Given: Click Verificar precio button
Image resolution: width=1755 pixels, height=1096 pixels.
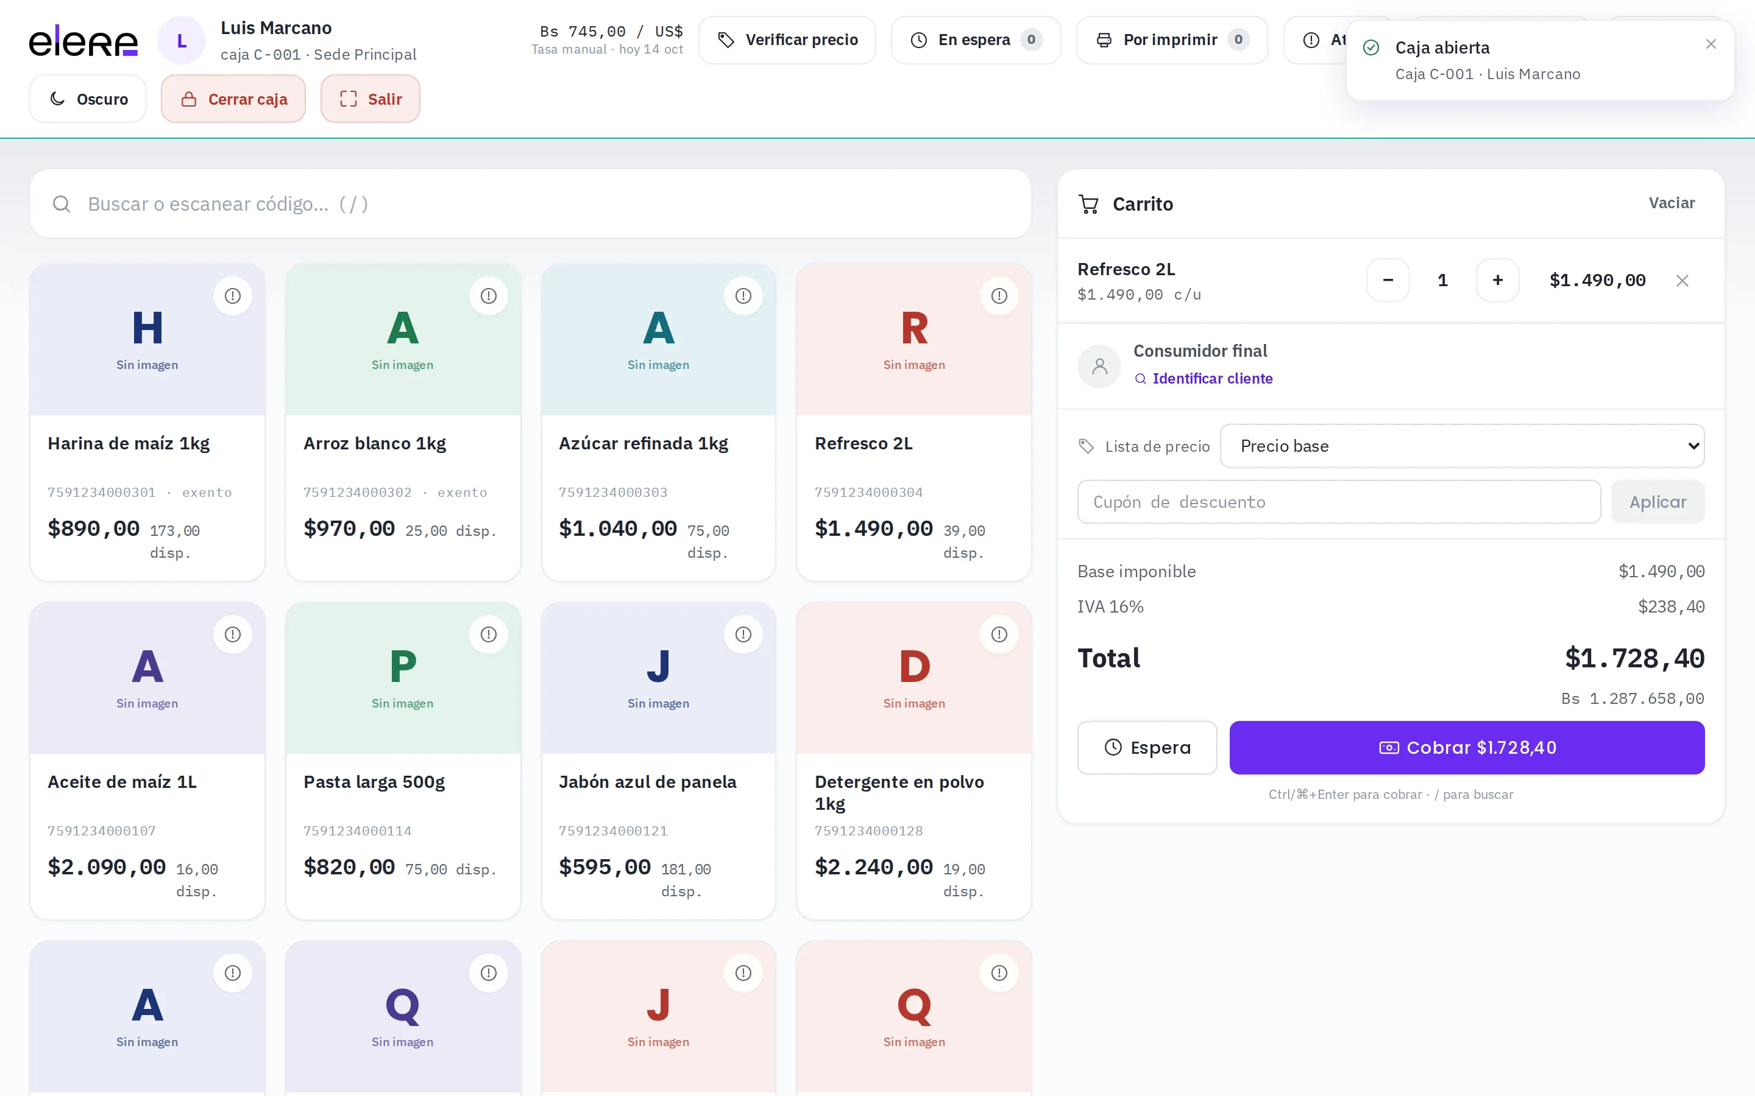Looking at the screenshot, I should click(787, 40).
